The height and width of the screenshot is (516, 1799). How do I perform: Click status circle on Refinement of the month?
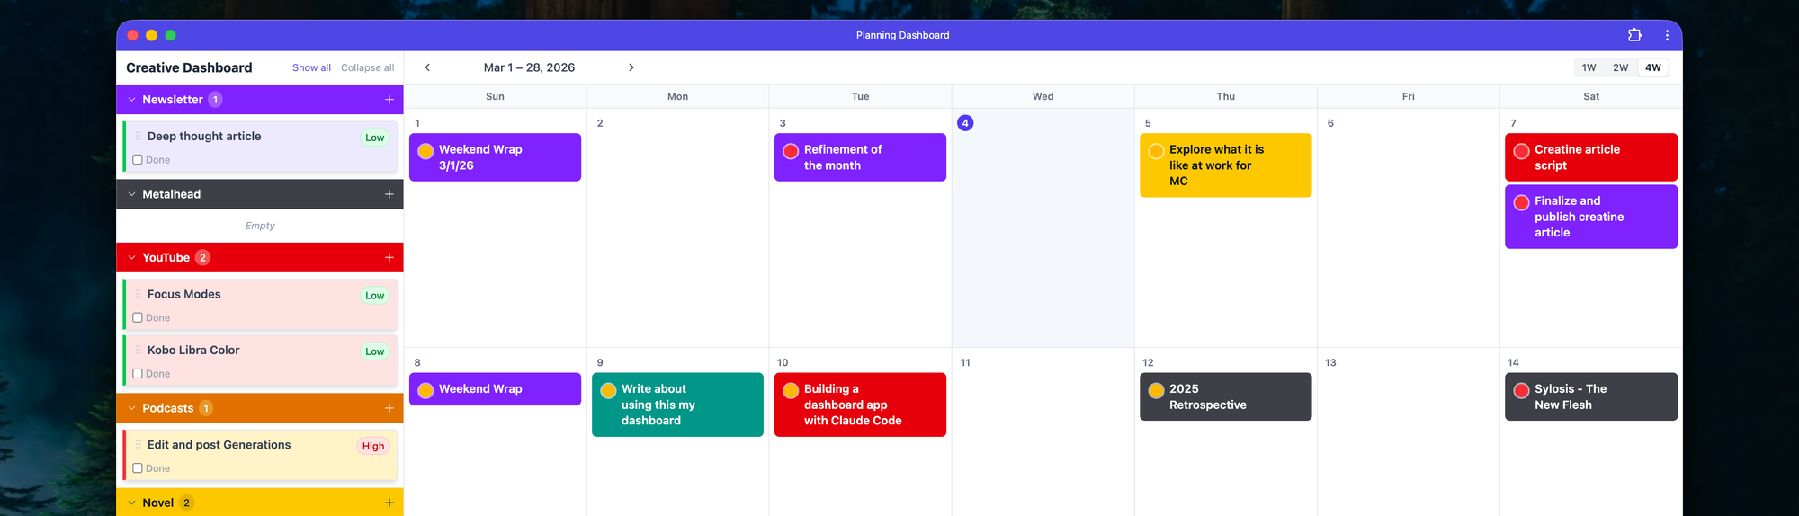click(x=791, y=151)
